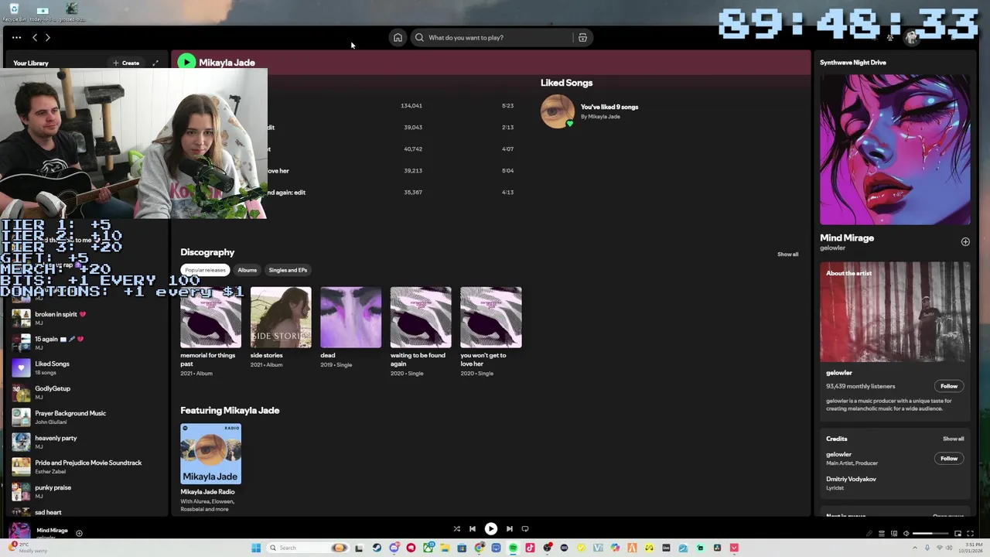Follow gelowler in Credits section
This screenshot has height=557, width=990.
[949, 458]
